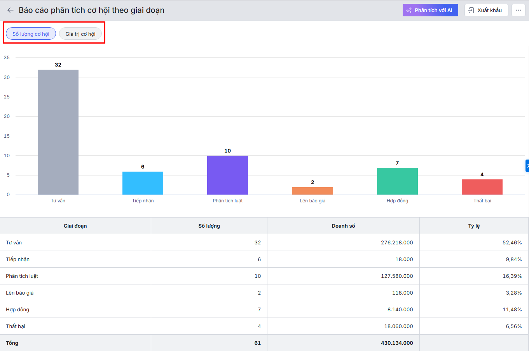Viewport: 529px width, 351px height.
Task: Switch to Giá trị cơ hội tab
Action: coord(80,34)
